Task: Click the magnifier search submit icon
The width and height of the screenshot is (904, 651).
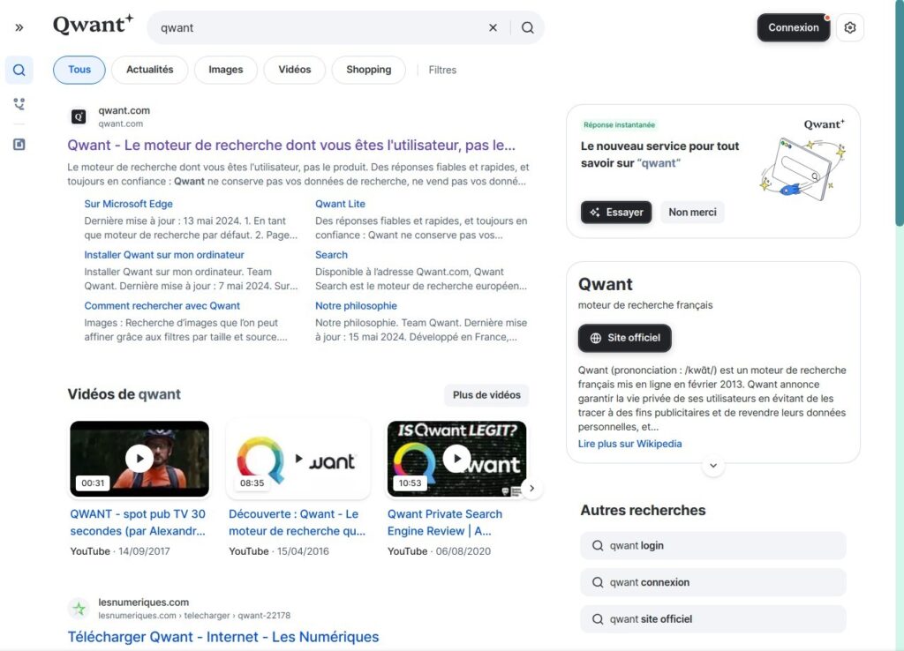Action: 528,27
